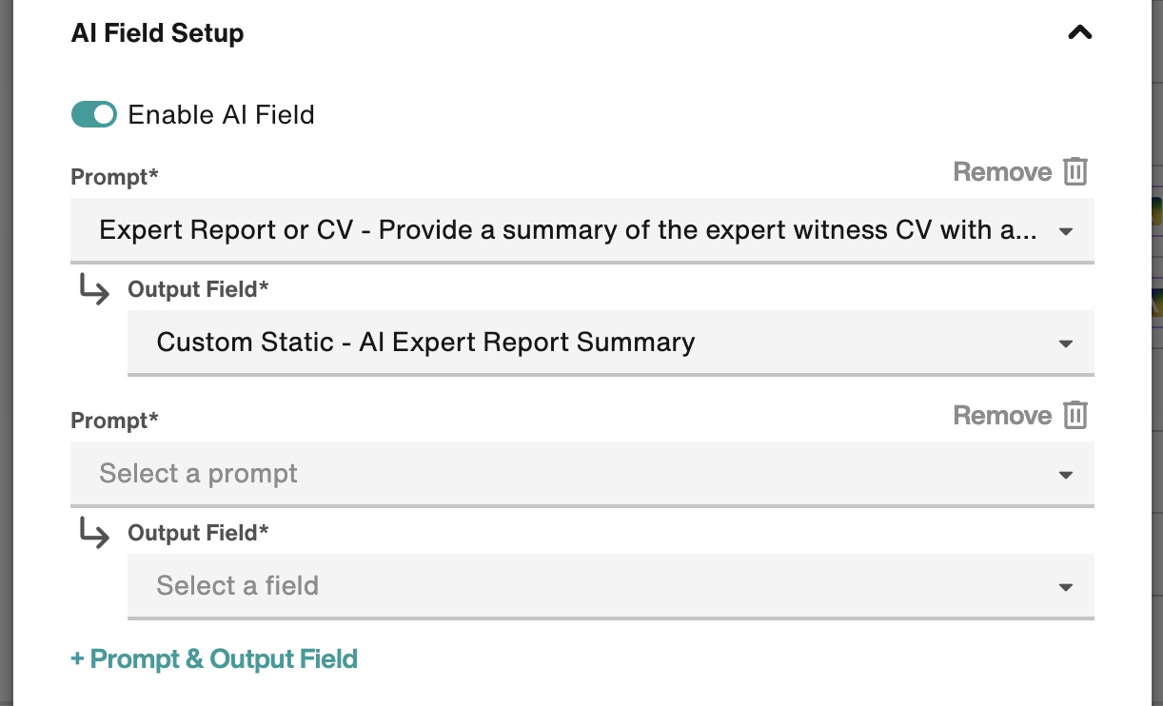Click the dropdown arrow on Select a prompt
1163x706 pixels.
coord(1065,473)
